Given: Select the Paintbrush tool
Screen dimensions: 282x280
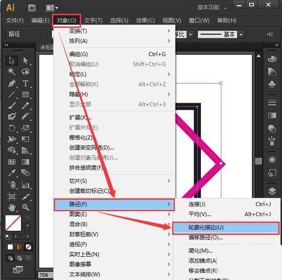Looking at the screenshot, I should [12, 105].
